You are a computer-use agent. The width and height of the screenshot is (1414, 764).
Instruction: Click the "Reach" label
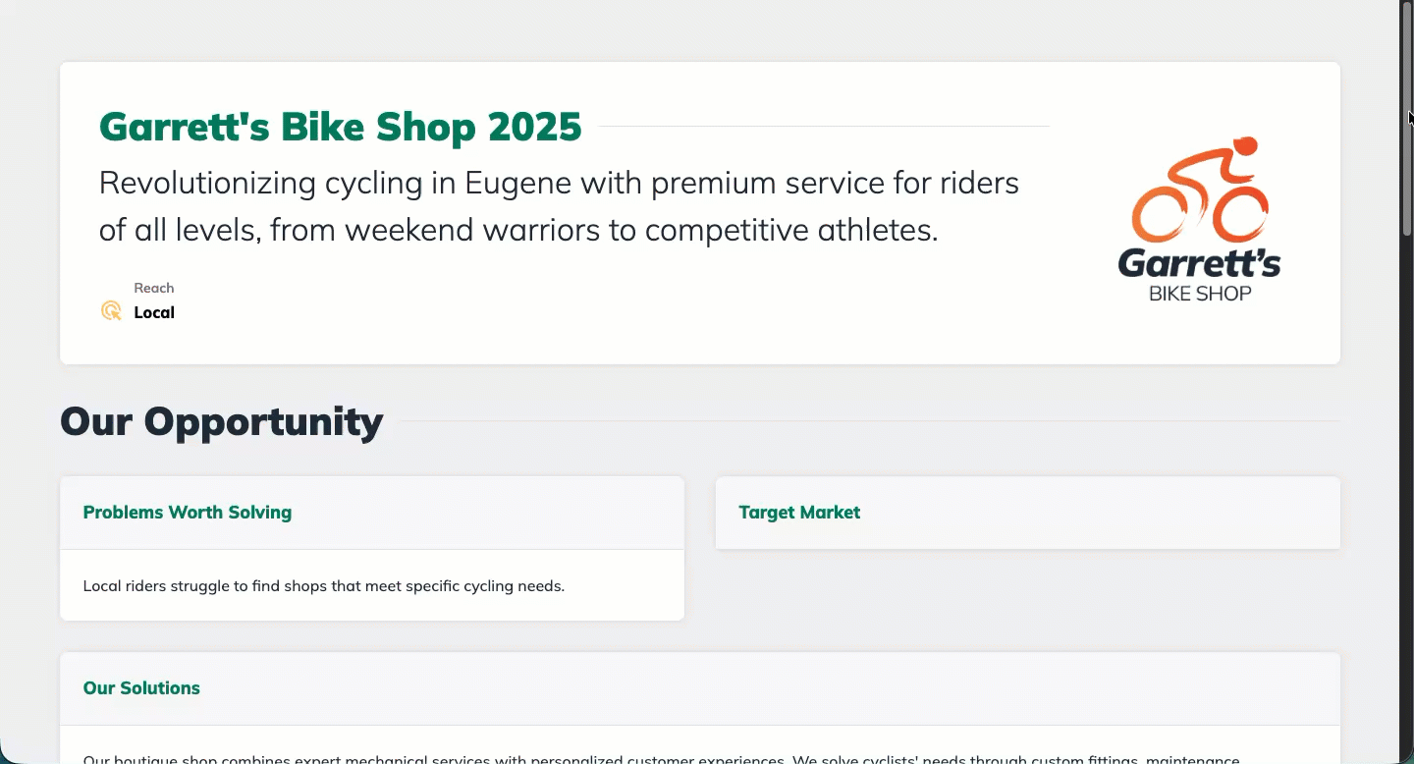tap(154, 288)
